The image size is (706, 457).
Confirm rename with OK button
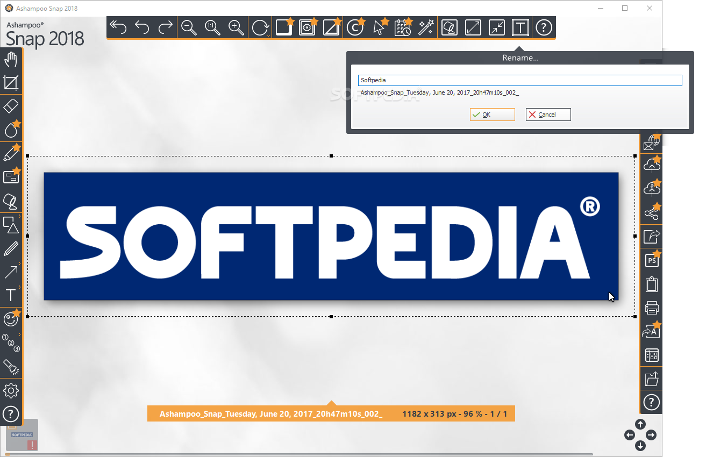coord(492,115)
